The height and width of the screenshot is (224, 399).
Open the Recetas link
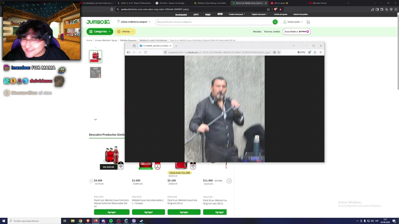(x=257, y=31)
